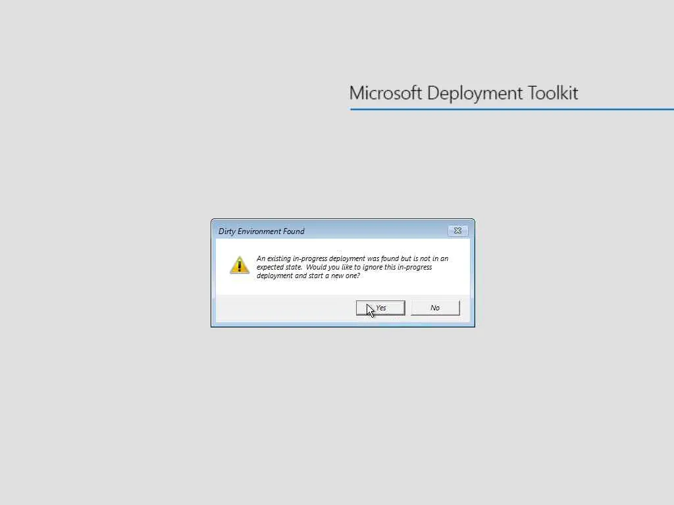Screen dimensions: 674x505
Task: Dismiss the dialog using the X icon
Action: pyautogui.click(x=458, y=231)
